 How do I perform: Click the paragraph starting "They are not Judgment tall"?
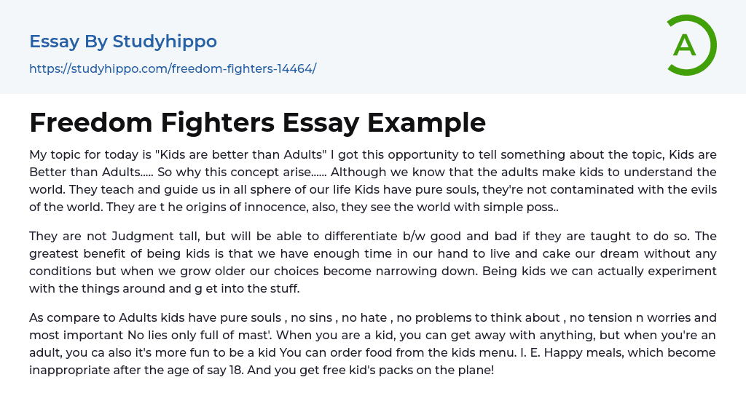373,262
